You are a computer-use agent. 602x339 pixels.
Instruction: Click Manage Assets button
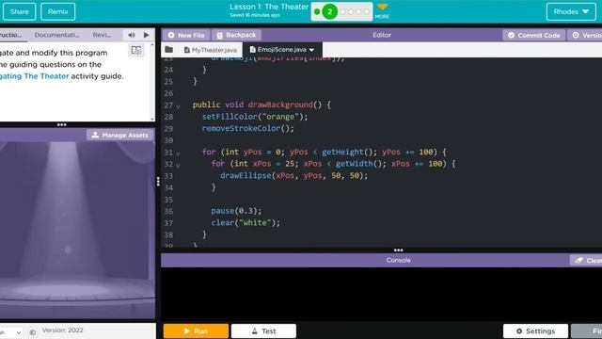[x=120, y=135]
